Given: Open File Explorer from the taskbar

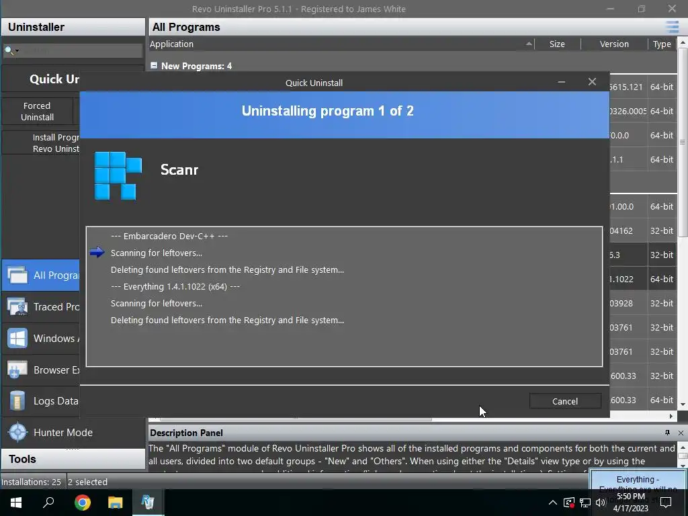Looking at the screenshot, I should 115,503.
